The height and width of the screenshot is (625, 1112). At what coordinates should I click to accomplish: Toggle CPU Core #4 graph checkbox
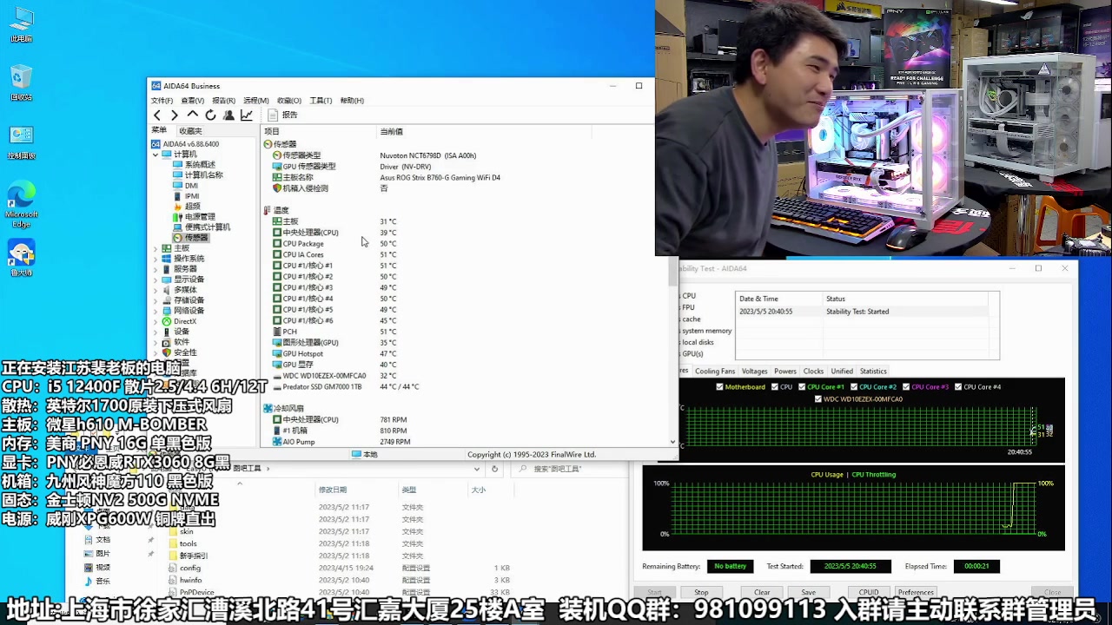tap(958, 387)
